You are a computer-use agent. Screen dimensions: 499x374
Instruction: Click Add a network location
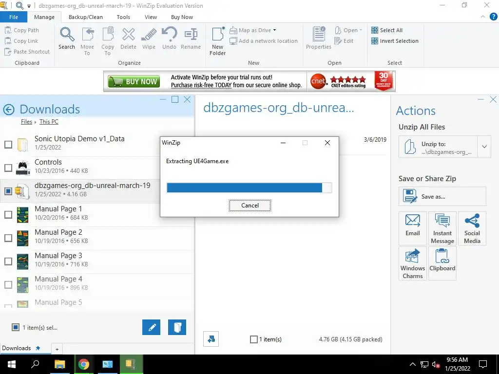pyautogui.click(x=264, y=41)
